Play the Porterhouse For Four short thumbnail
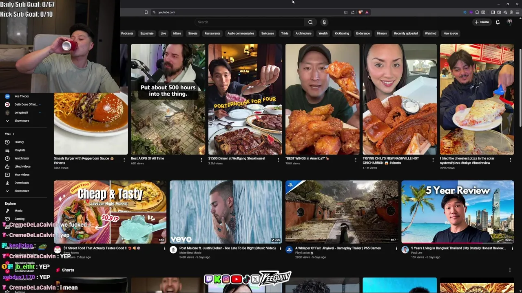The image size is (522, 293). (x=245, y=99)
